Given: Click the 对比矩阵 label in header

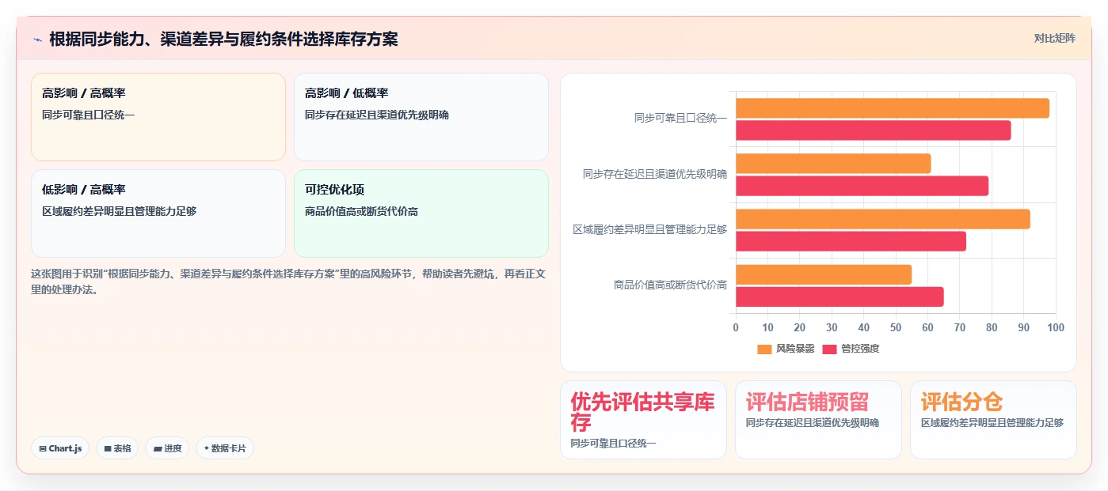Looking at the screenshot, I should click(x=1054, y=38).
